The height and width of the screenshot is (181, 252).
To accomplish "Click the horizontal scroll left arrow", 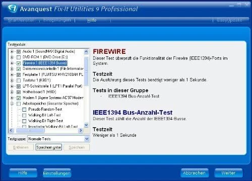I will [11, 130].
